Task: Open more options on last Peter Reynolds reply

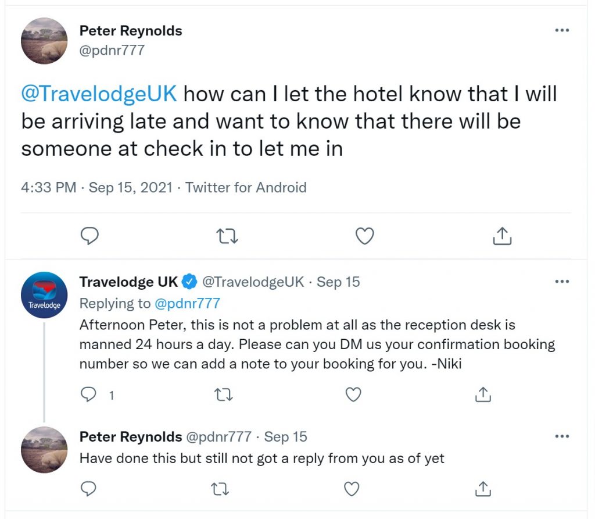Action: pyautogui.click(x=562, y=436)
